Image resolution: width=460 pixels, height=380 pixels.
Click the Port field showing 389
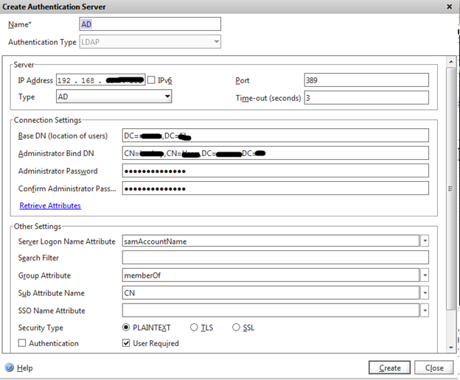coord(366,80)
